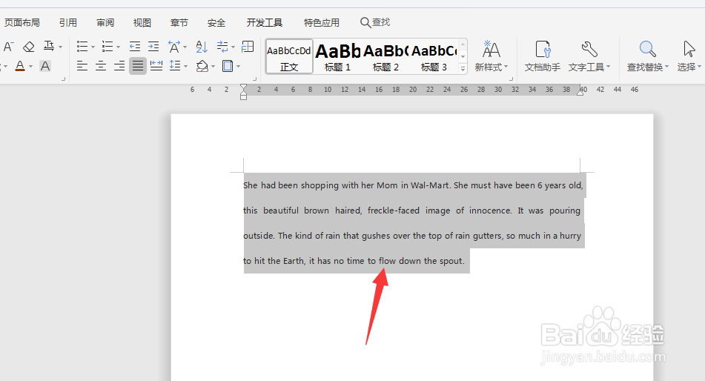Viewport: 705px width, 381px height.
Task: Apply distributed alignment
Action: tap(156, 66)
